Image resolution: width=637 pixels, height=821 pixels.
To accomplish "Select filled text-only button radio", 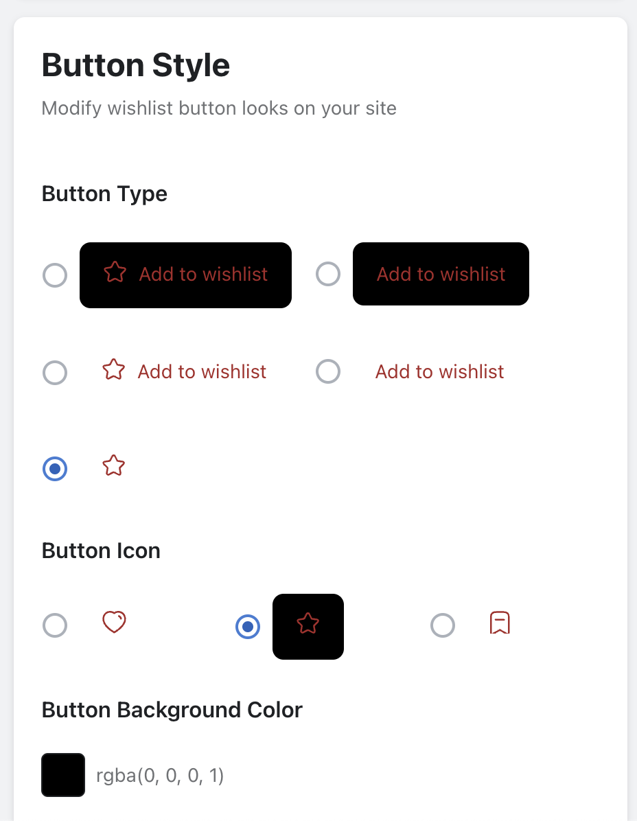I will (328, 274).
